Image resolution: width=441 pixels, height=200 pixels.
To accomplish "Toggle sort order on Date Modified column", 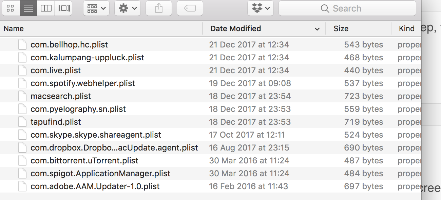I will 236,28.
